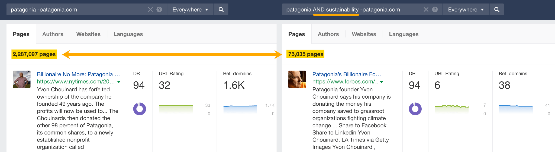Viewport: 555px width, 152px height.
Task: Click the left search magnifier icon
Action: (221, 10)
